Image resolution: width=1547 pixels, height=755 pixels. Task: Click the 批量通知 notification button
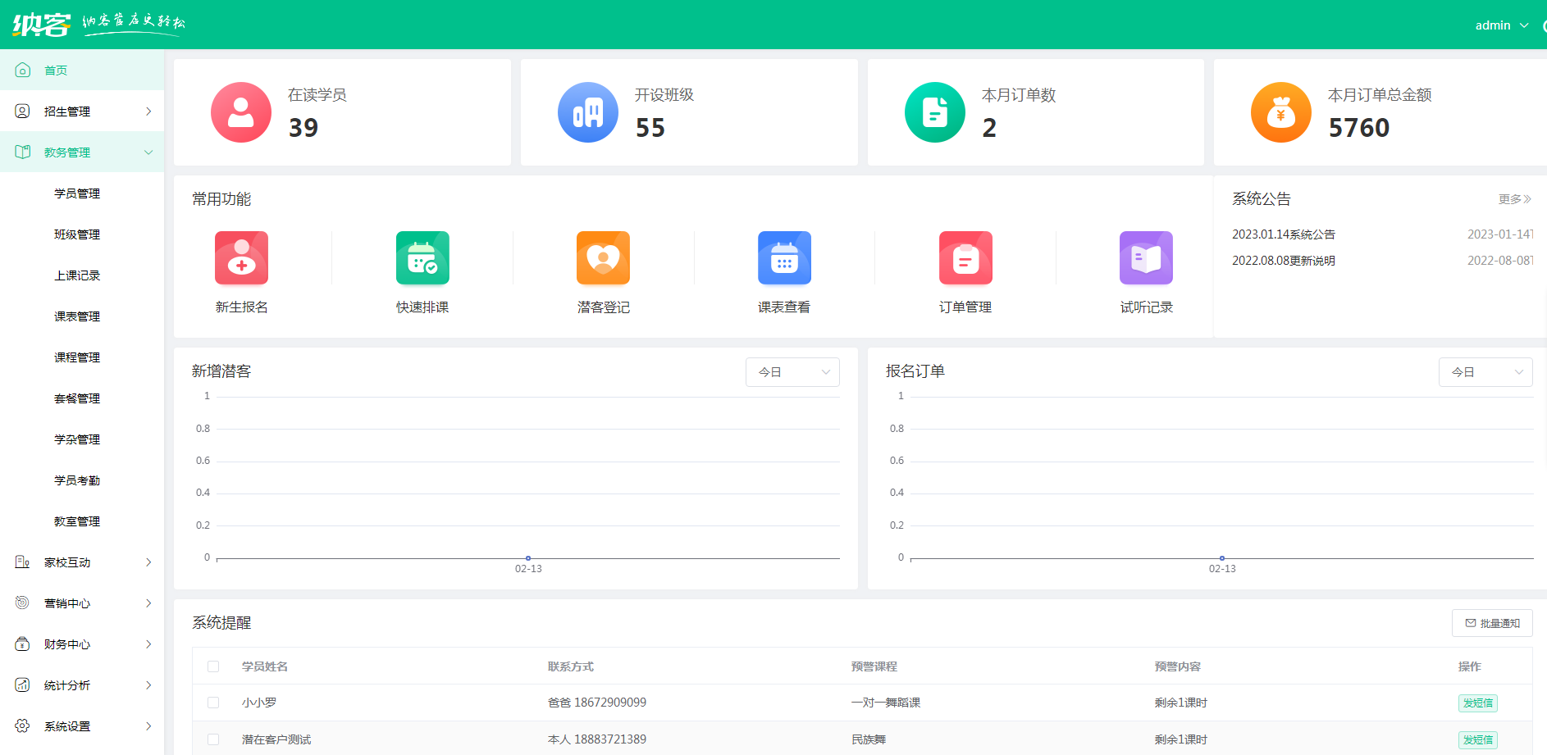tap(1492, 622)
